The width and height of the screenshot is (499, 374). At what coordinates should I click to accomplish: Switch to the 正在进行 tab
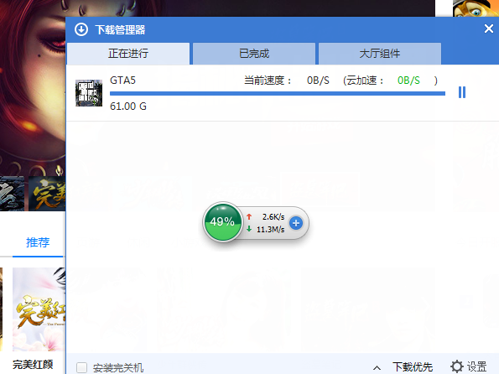(128, 54)
